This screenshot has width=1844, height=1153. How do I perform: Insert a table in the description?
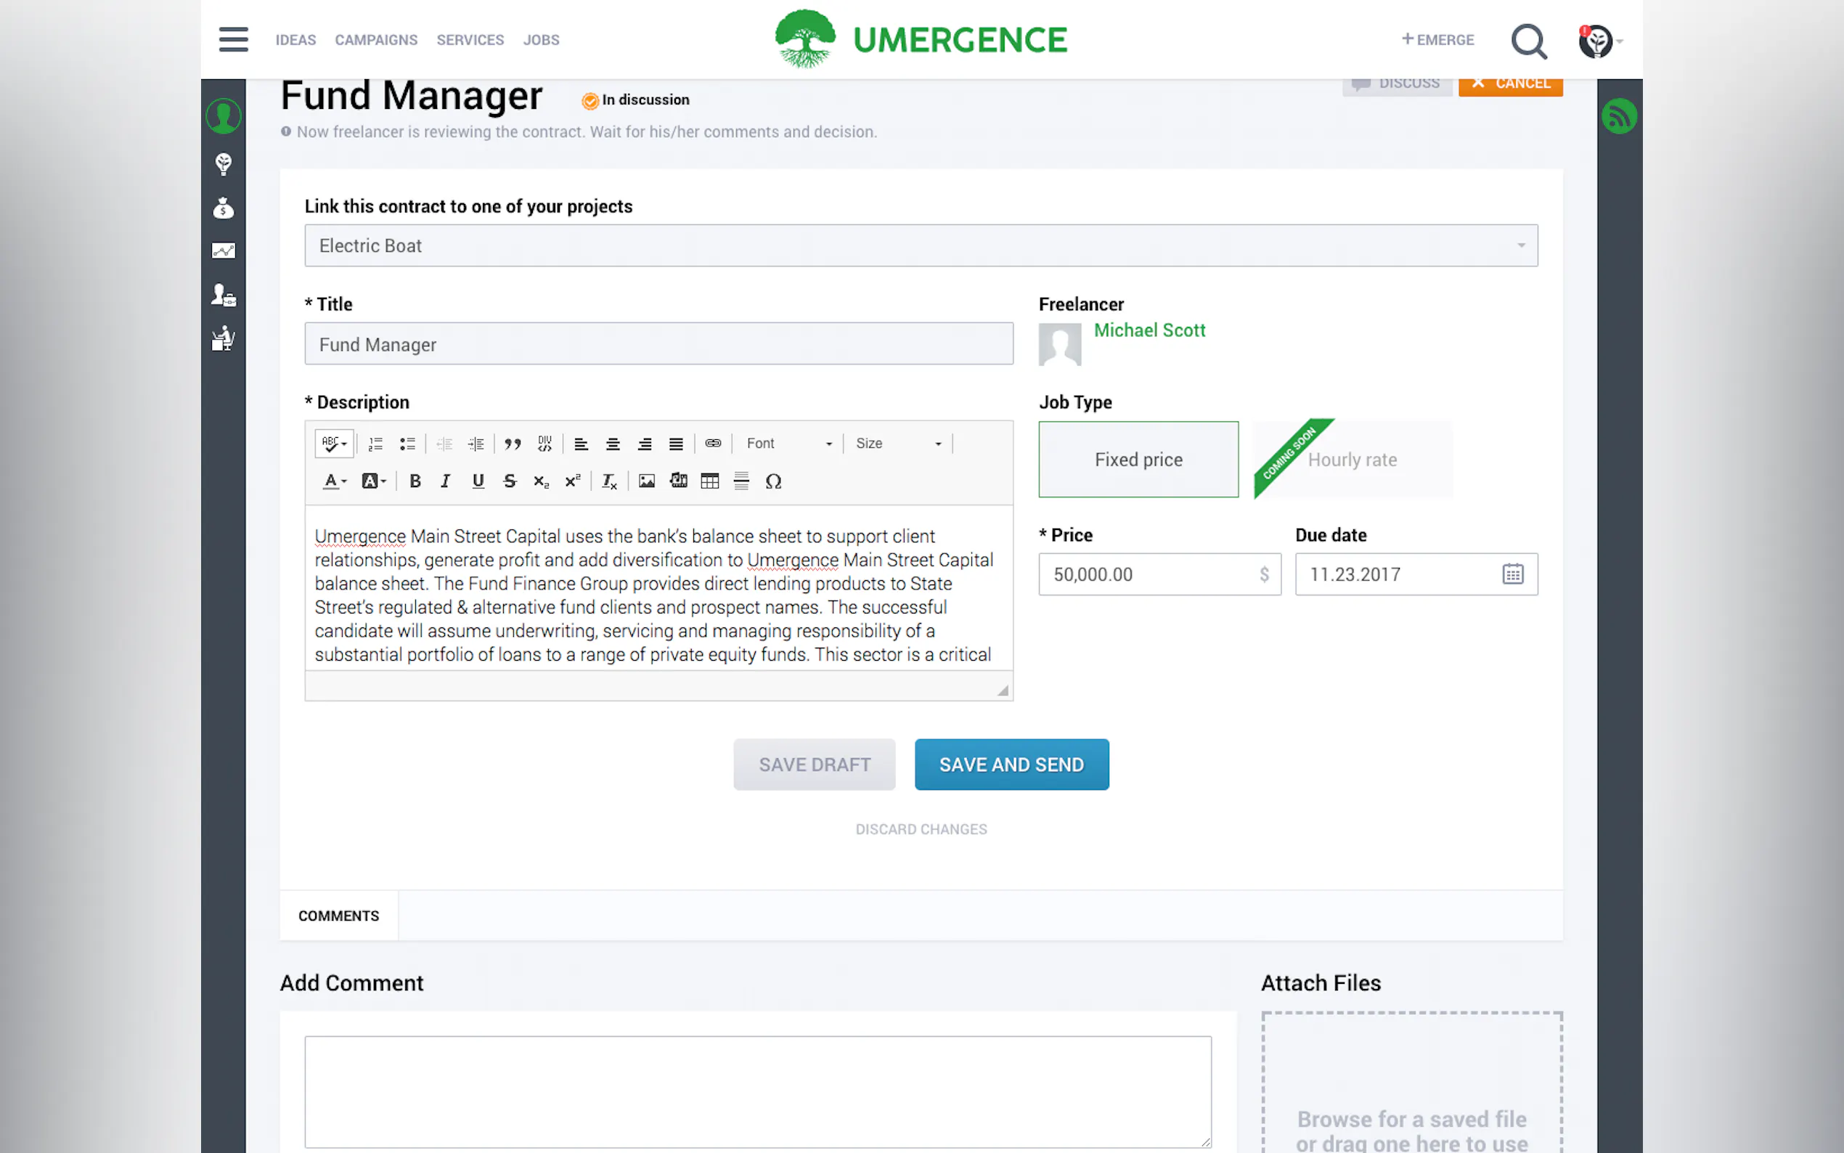point(710,481)
